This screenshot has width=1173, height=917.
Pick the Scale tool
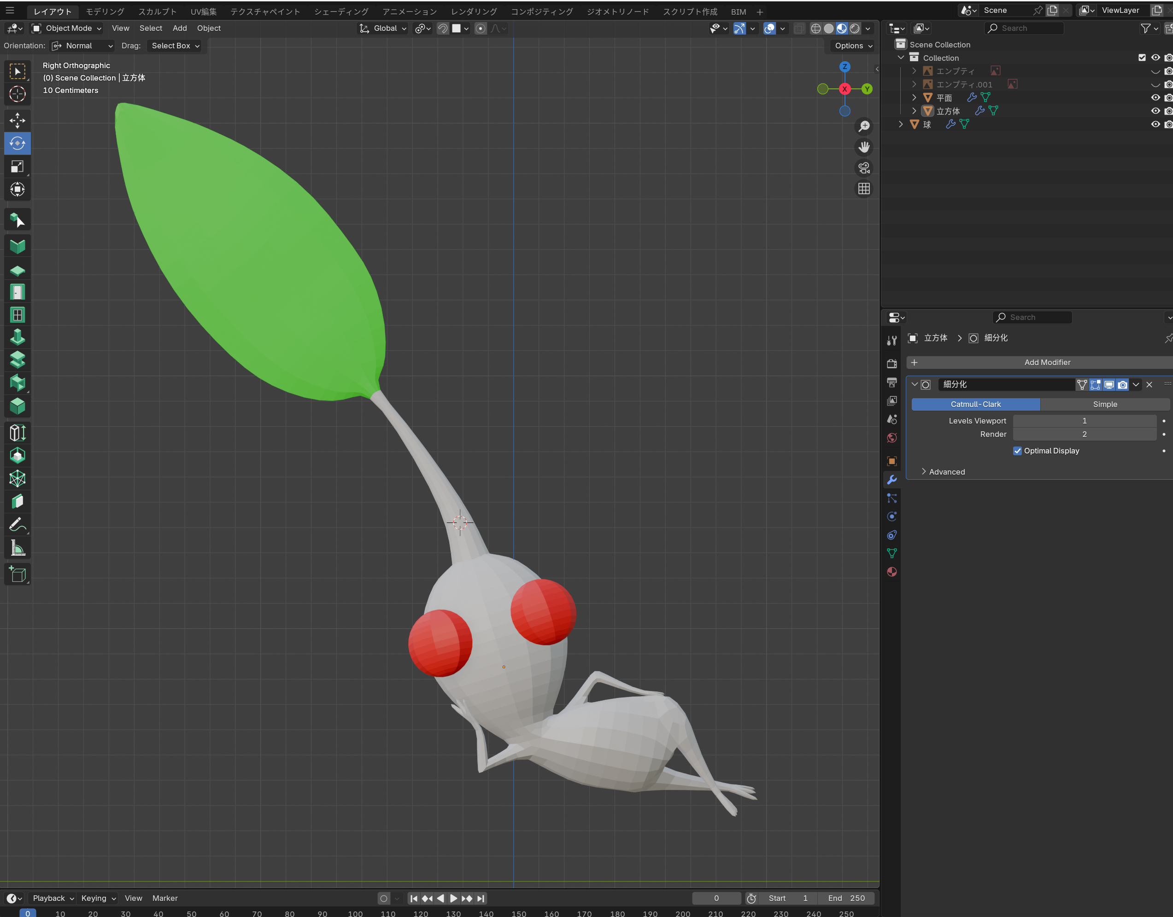17,167
